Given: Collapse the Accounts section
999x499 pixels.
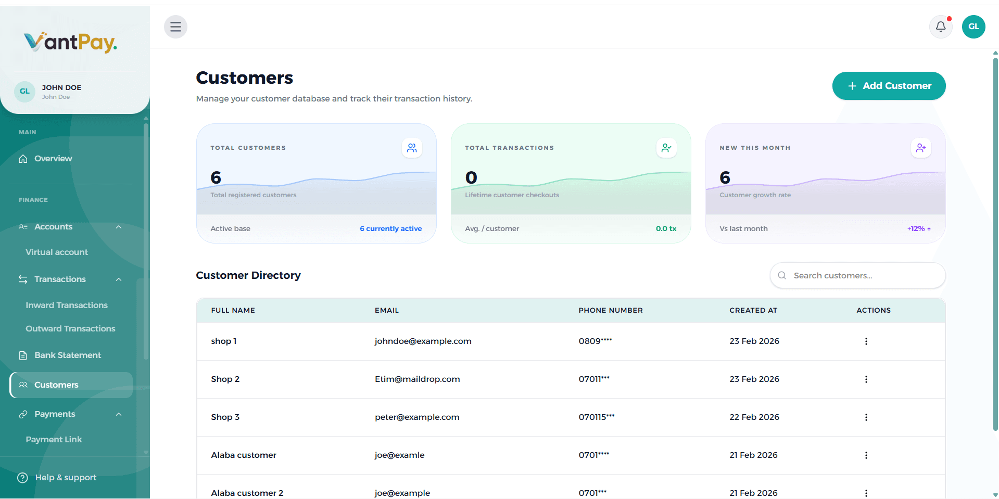Looking at the screenshot, I should click(118, 227).
